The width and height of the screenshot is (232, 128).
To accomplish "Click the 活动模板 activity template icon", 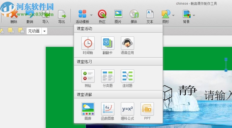I will tap(82, 14).
